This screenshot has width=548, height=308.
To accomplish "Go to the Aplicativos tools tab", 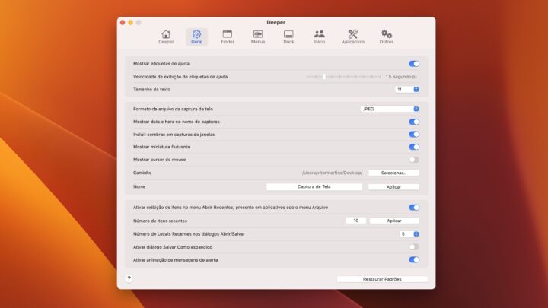I will 353,37.
